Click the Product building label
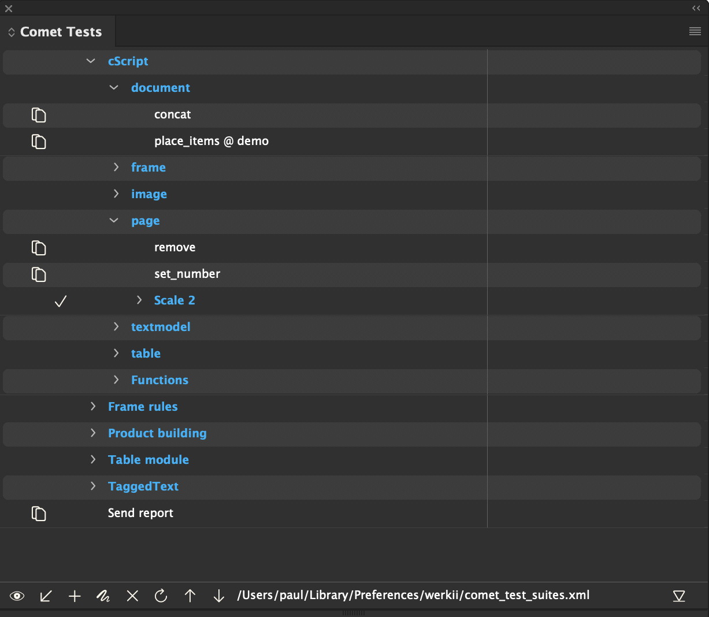The height and width of the screenshot is (617, 709). click(157, 434)
